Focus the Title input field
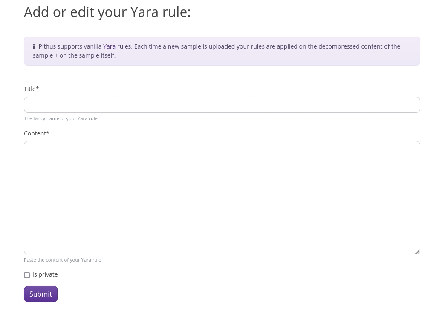 pyautogui.click(x=222, y=105)
